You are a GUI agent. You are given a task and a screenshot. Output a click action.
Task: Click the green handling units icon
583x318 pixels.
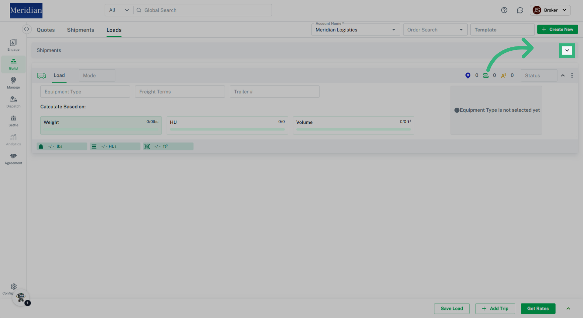(x=485, y=75)
